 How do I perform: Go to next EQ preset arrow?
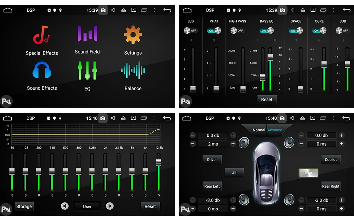(110, 206)
